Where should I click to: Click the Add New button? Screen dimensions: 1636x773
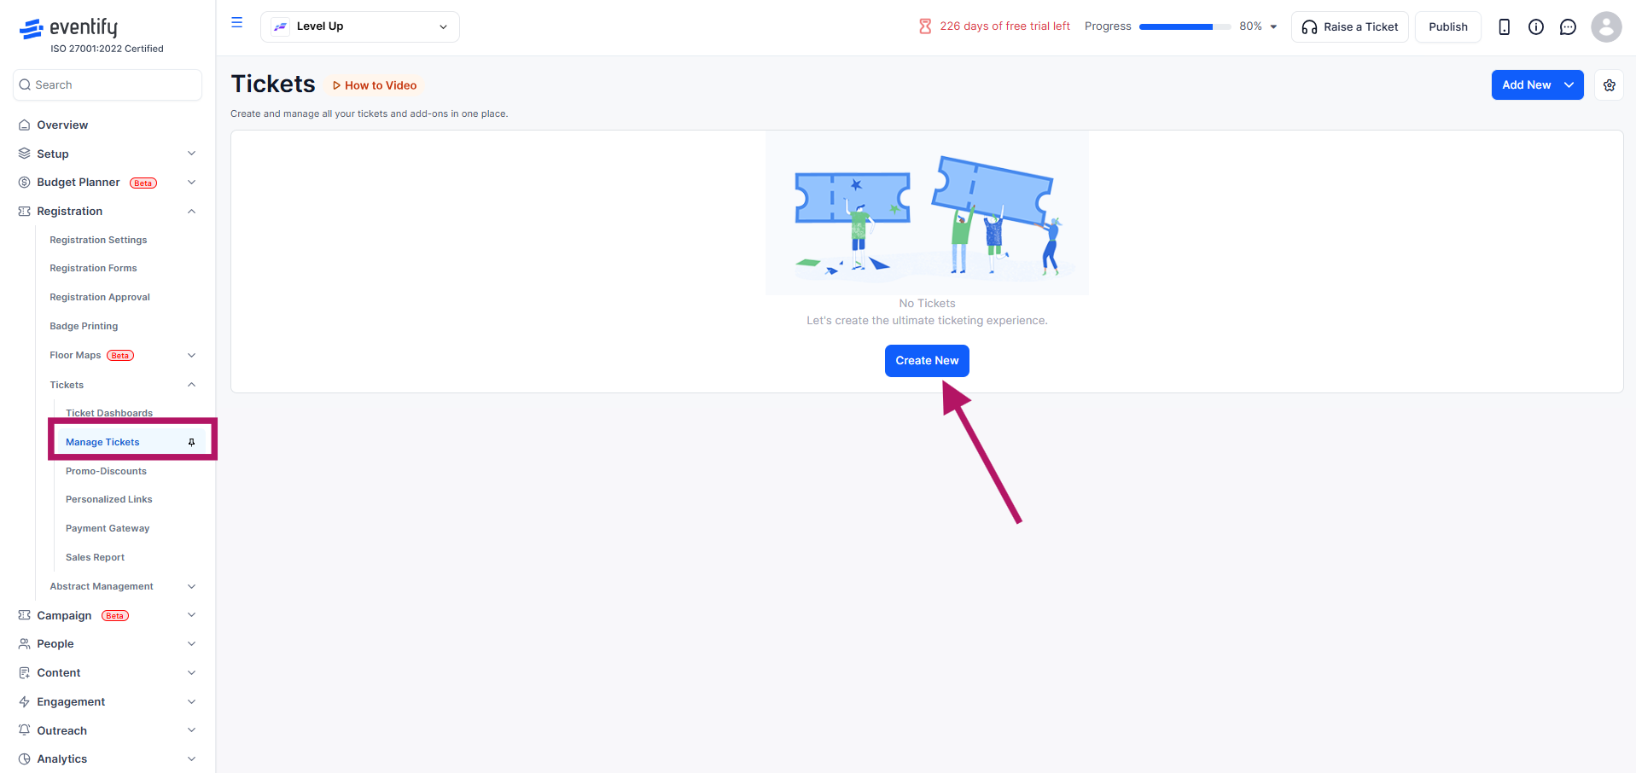1526,85
